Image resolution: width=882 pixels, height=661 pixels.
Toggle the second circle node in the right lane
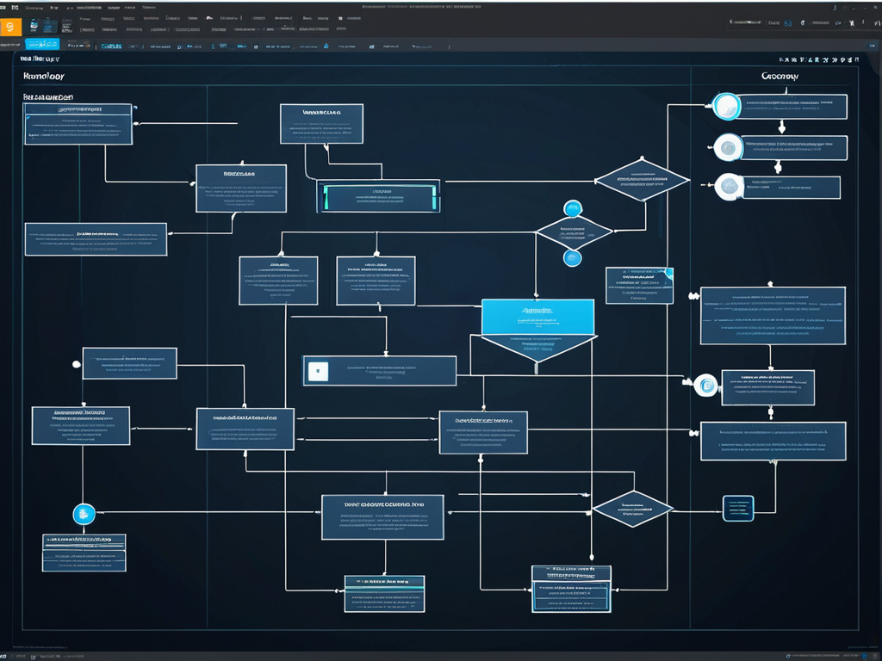728,148
